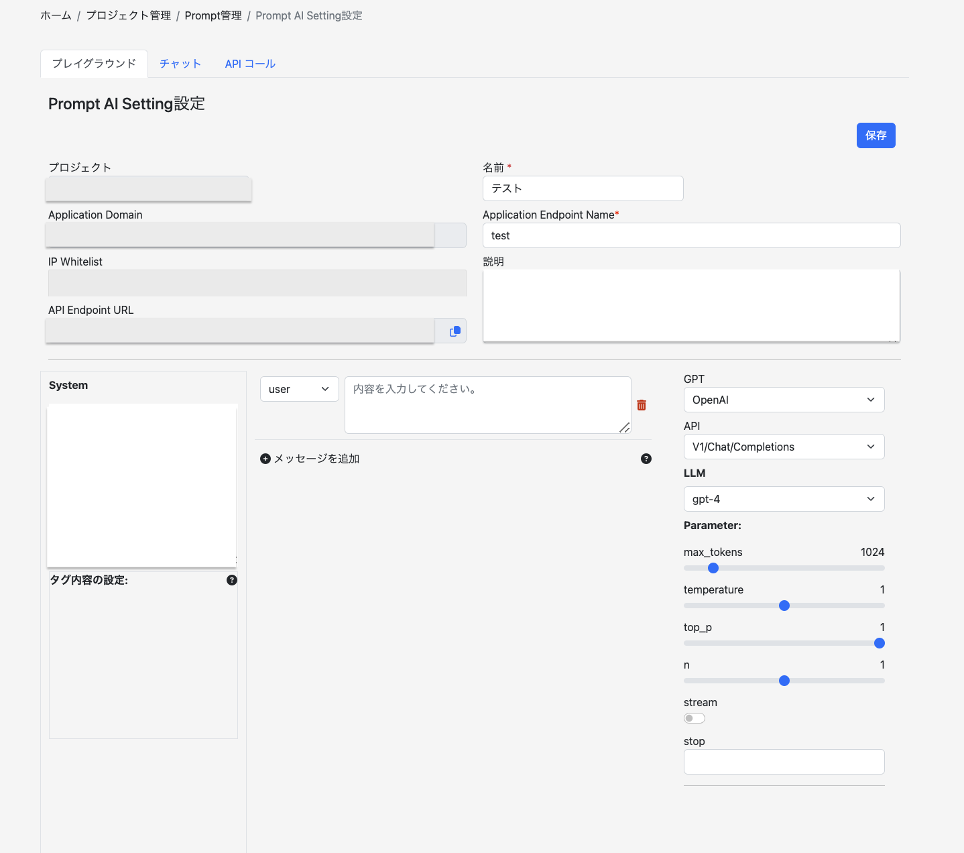Viewport: 964px width, 853px height.
Task: Click the temperature slider handle
Action: (x=784, y=606)
